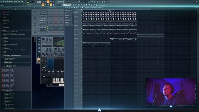Open the Pattern 6 selector dropdown in toolbar
Screen dimensions: 199x112
click(67, 5)
